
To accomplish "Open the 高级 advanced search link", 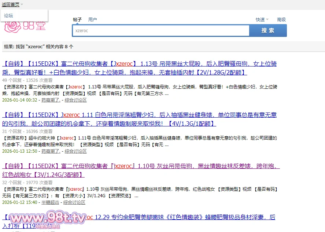I will [x=281, y=20].
